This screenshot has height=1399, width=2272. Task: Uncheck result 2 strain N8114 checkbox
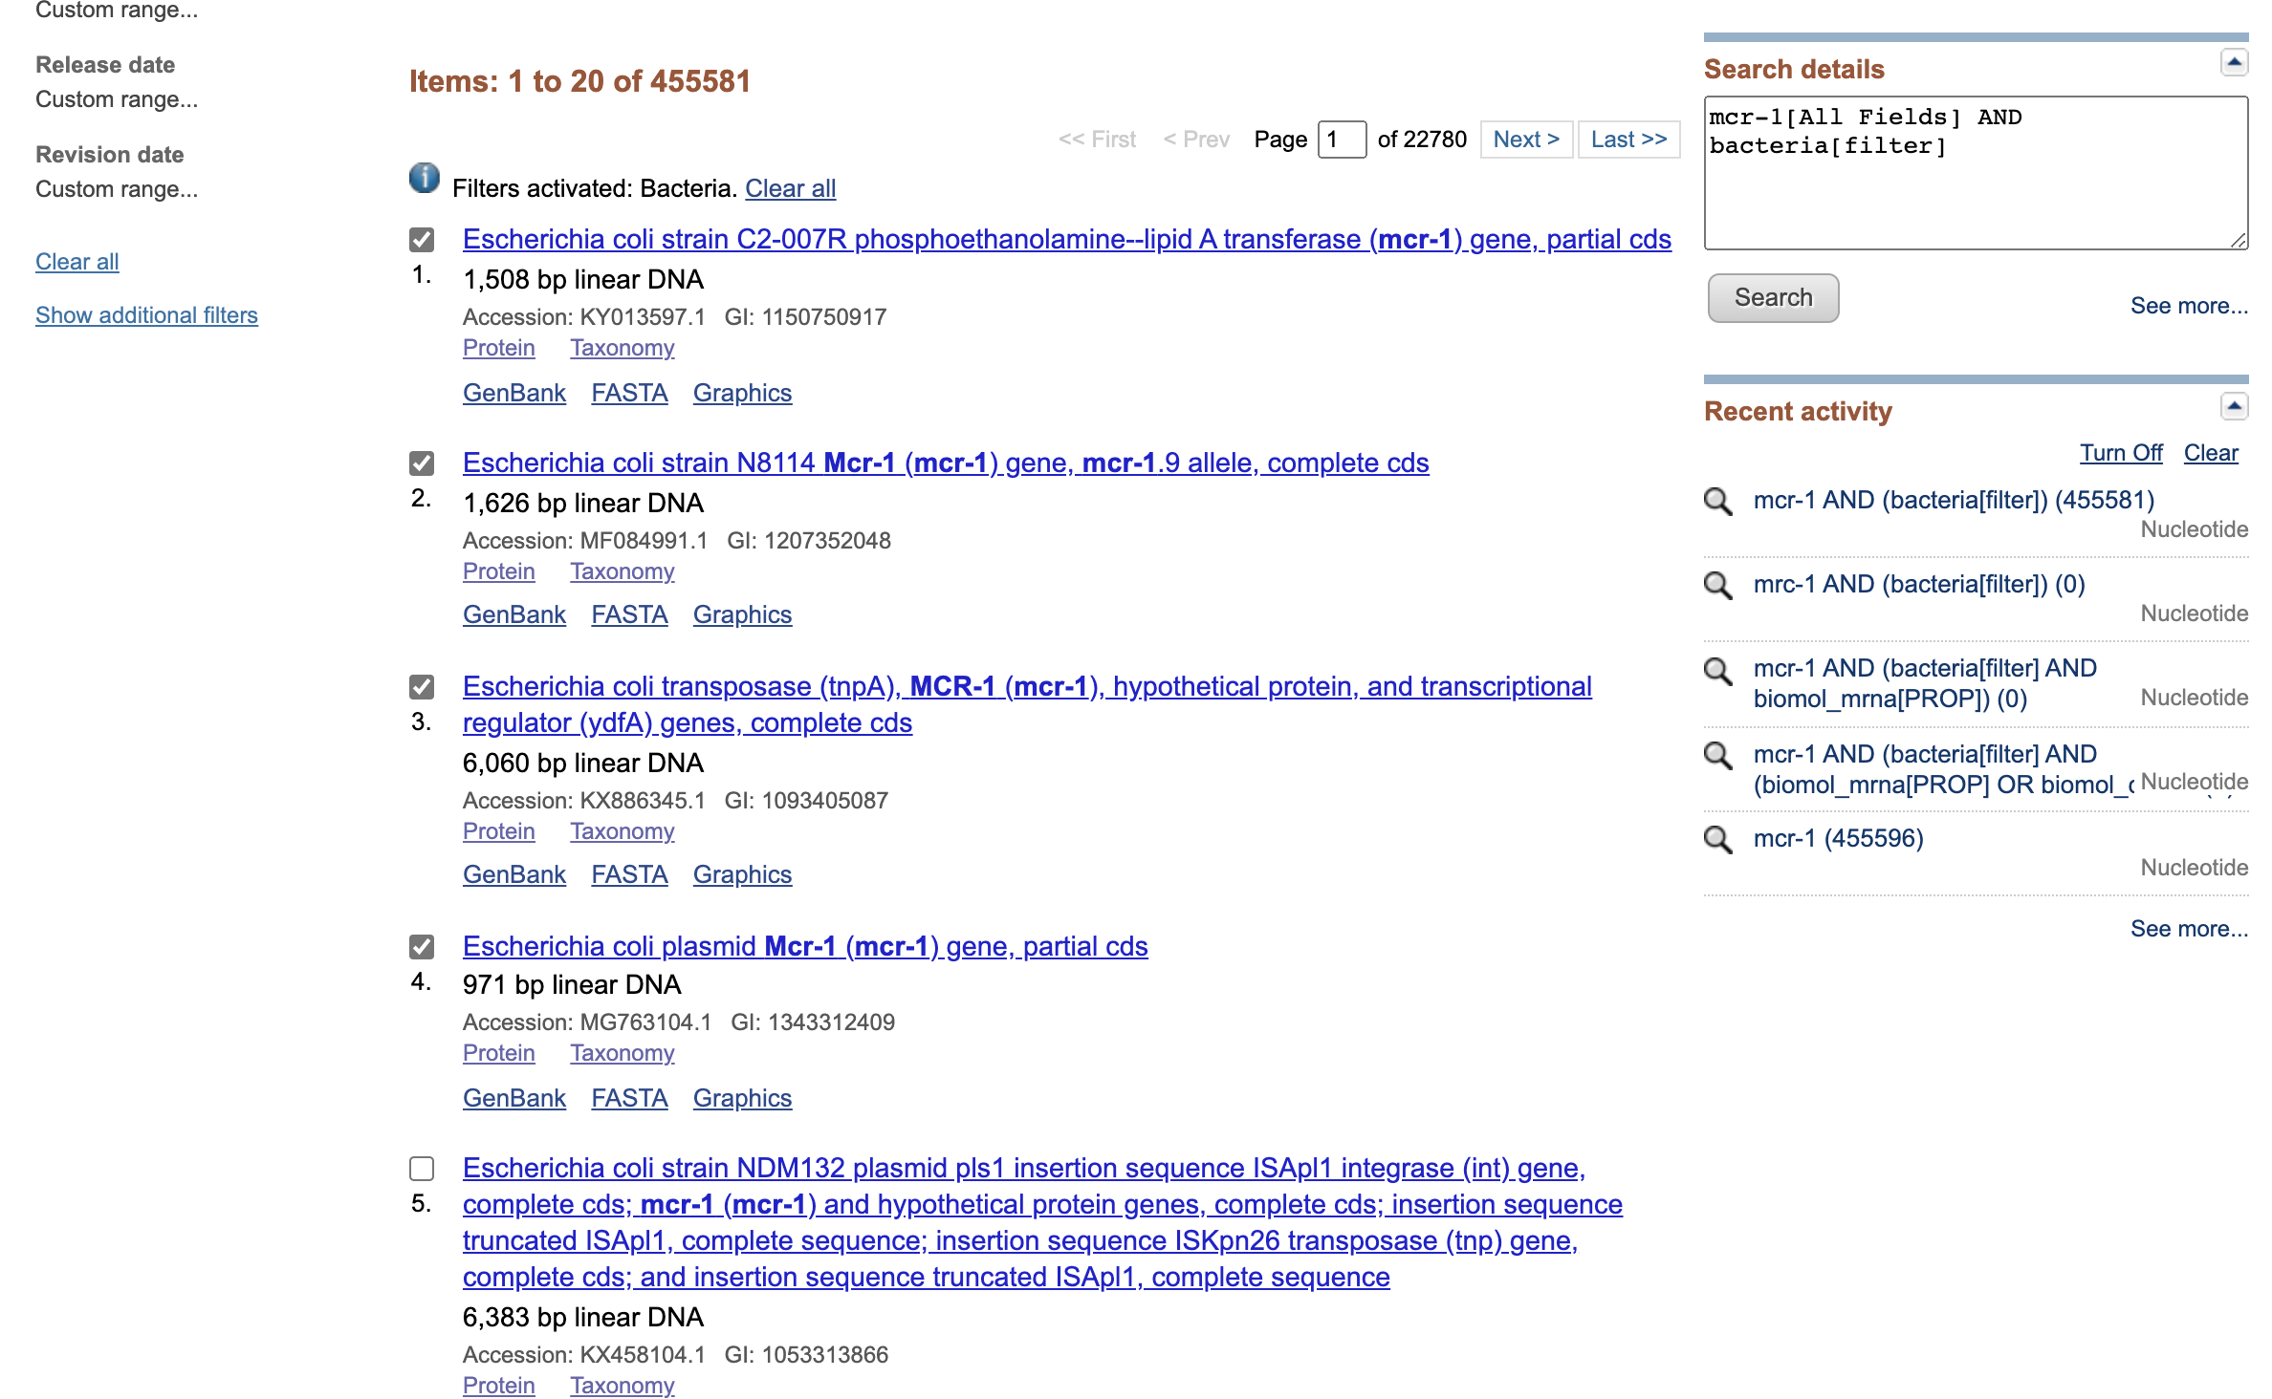[422, 463]
